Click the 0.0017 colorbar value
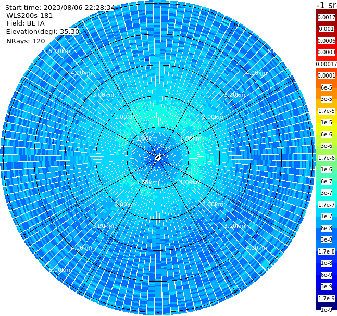337x316 pixels. coord(327,17)
